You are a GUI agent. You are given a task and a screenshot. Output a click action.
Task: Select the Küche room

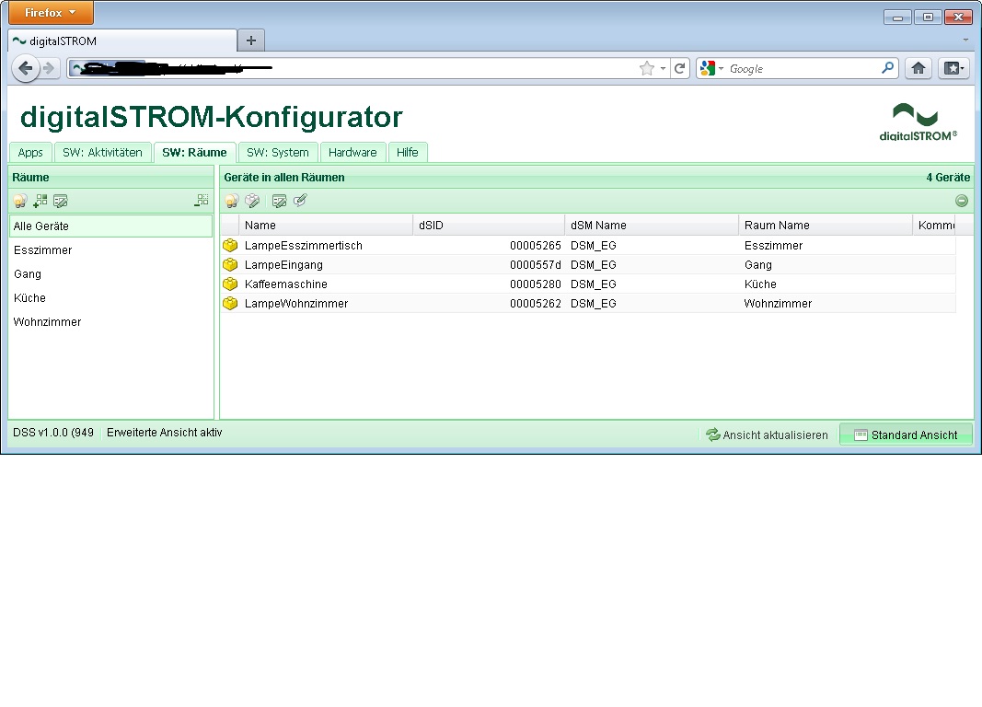click(110, 297)
